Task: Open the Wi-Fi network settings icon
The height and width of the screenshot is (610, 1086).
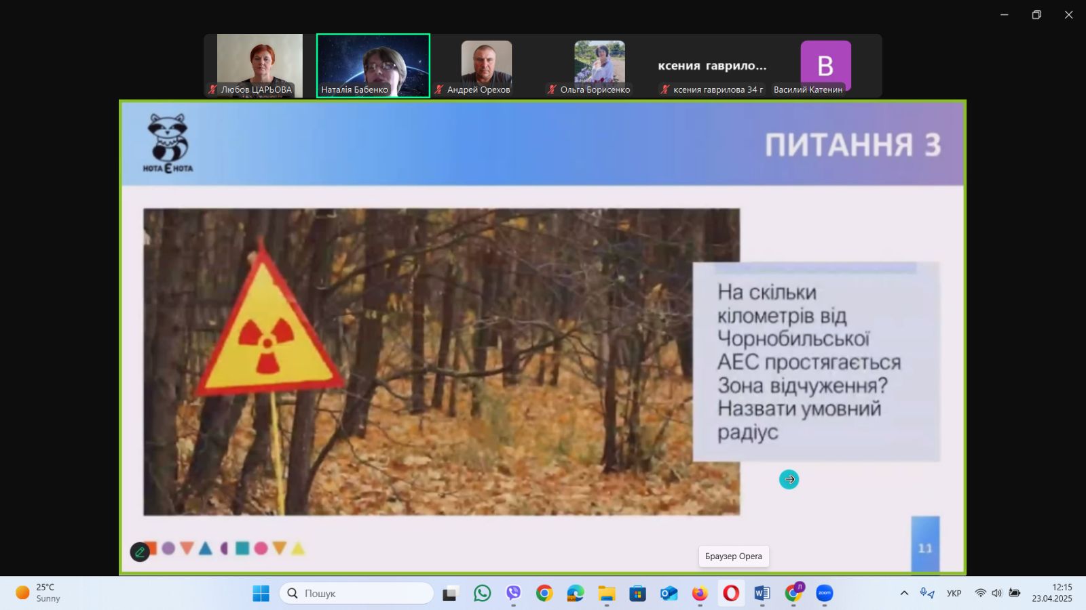Action: coord(980,593)
